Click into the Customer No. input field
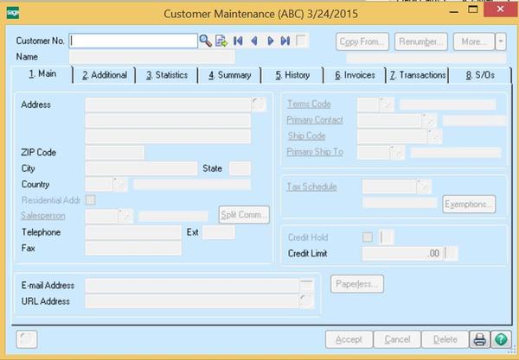Screen dimensions: 519x360 [133, 41]
